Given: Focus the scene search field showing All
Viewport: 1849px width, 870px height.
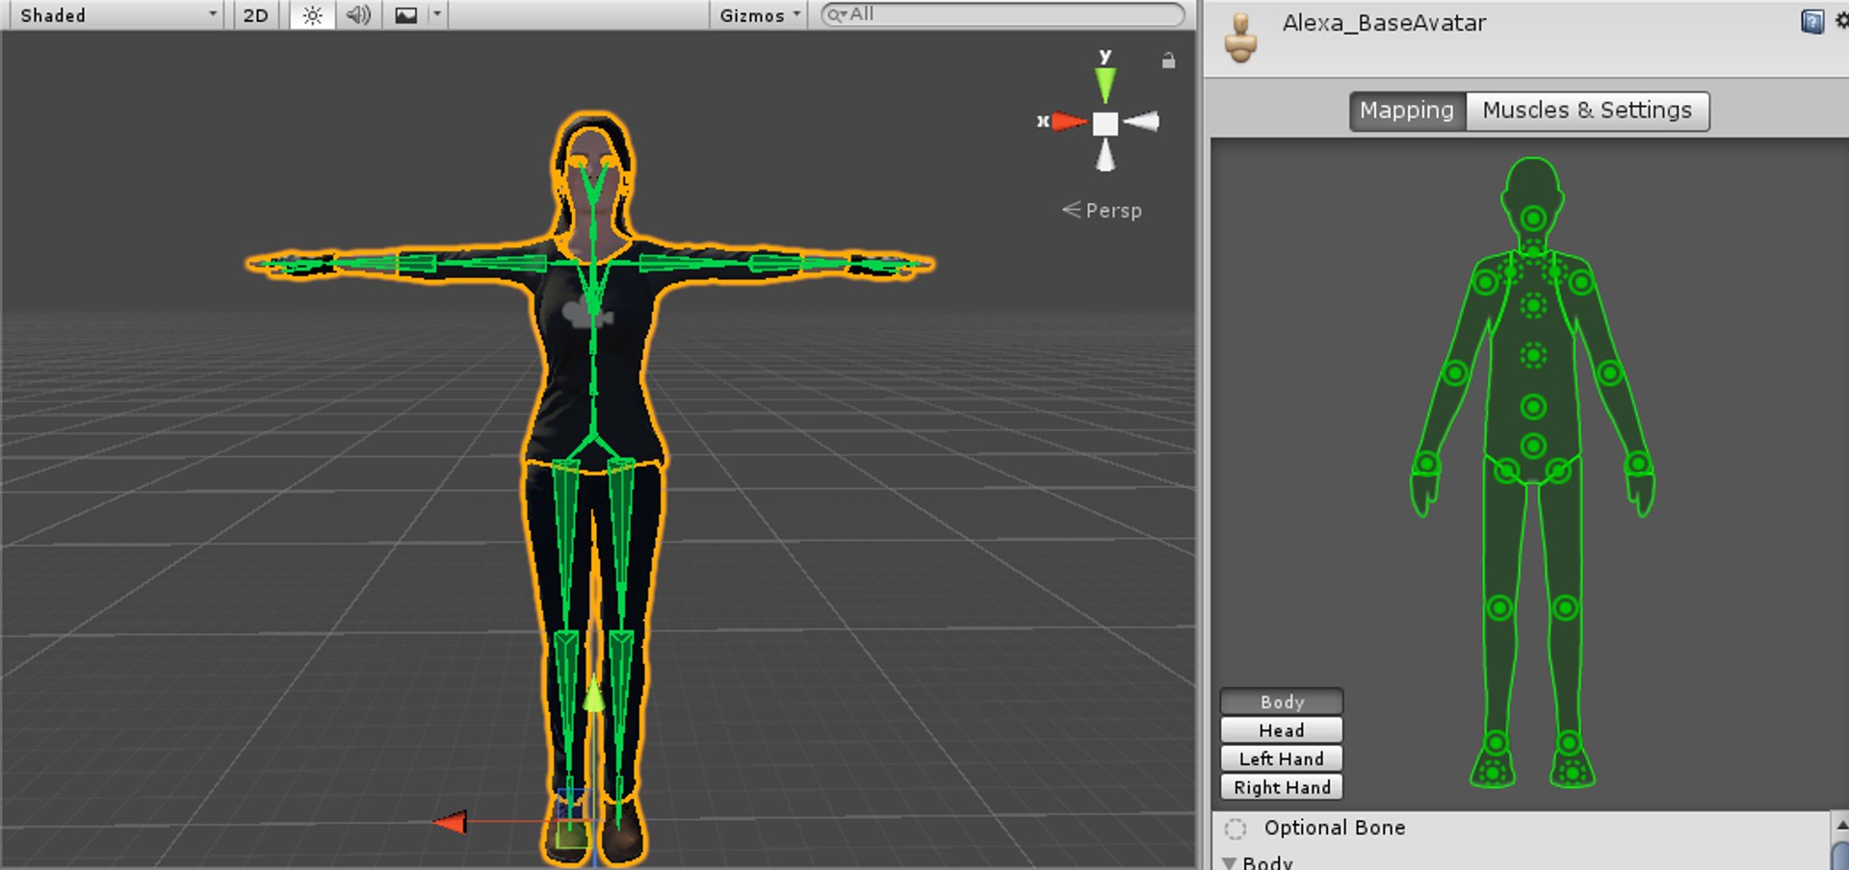Looking at the screenshot, I should pyautogui.click(x=1003, y=14).
